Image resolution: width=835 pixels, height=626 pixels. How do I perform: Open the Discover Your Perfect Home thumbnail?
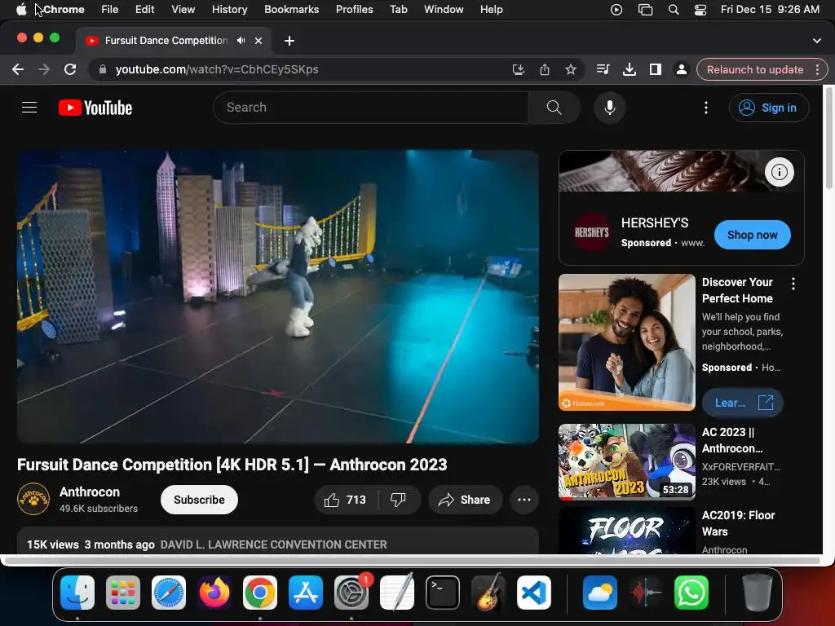coord(627,343)
